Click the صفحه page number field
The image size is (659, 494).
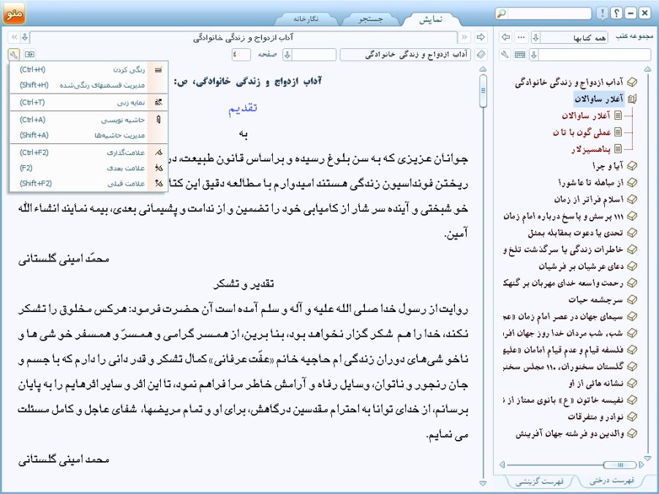241,54
